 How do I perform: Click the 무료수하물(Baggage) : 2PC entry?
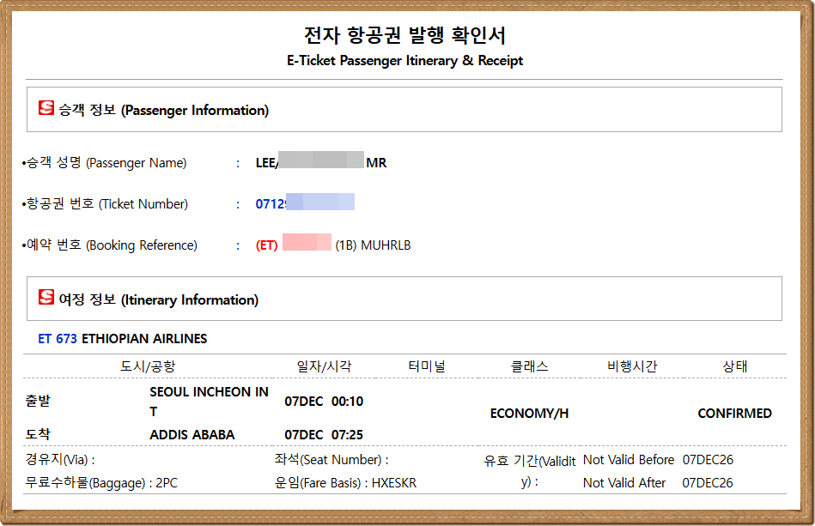[x=102, y=483]
